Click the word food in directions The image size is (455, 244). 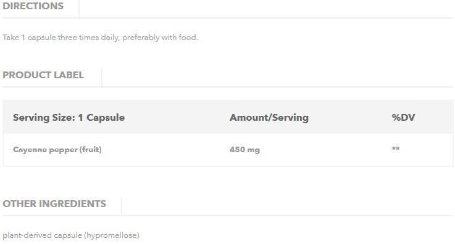187,38
